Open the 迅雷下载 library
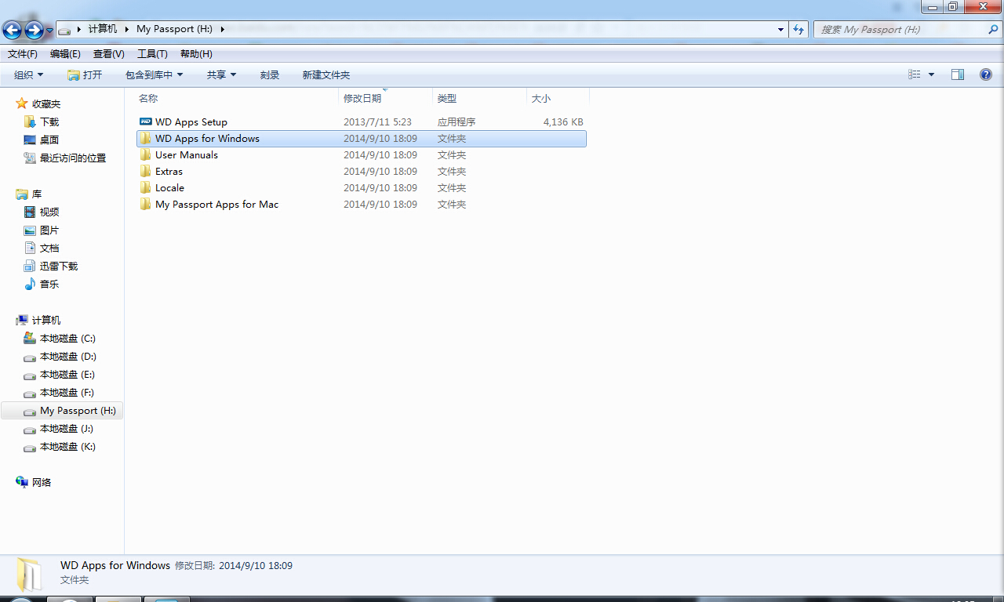Screen dimensions: 1004x602 point(59,267)
